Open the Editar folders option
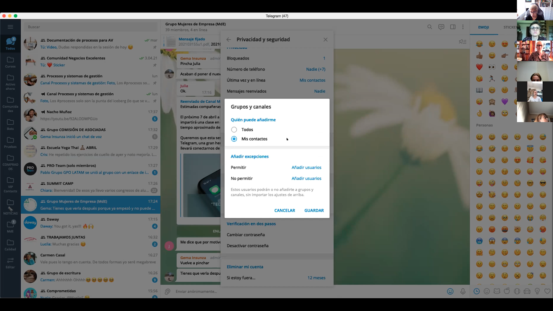This screenshot has height=311, width=553. (10, 263)
